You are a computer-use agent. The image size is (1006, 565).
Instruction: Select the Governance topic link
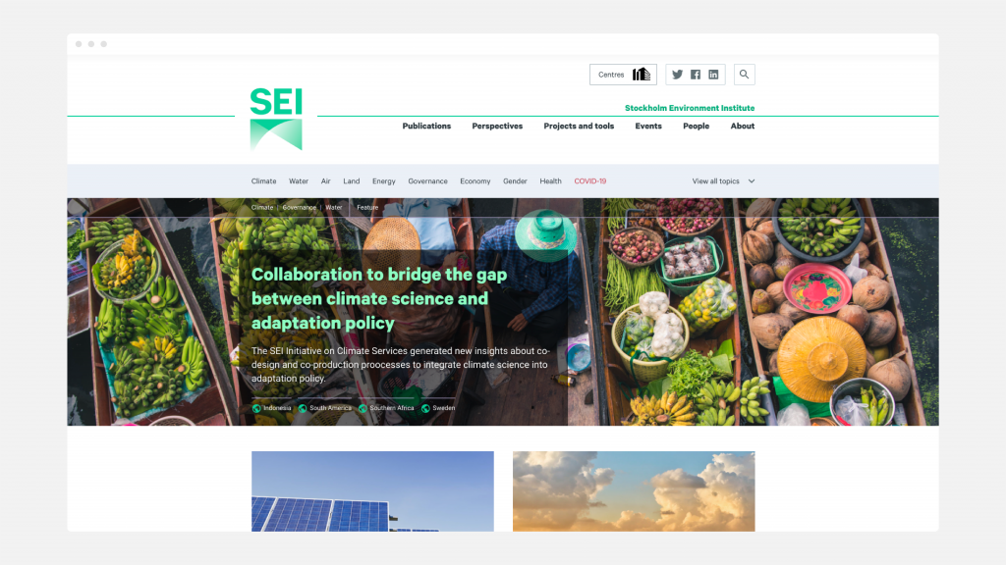[x=428, y=181]
